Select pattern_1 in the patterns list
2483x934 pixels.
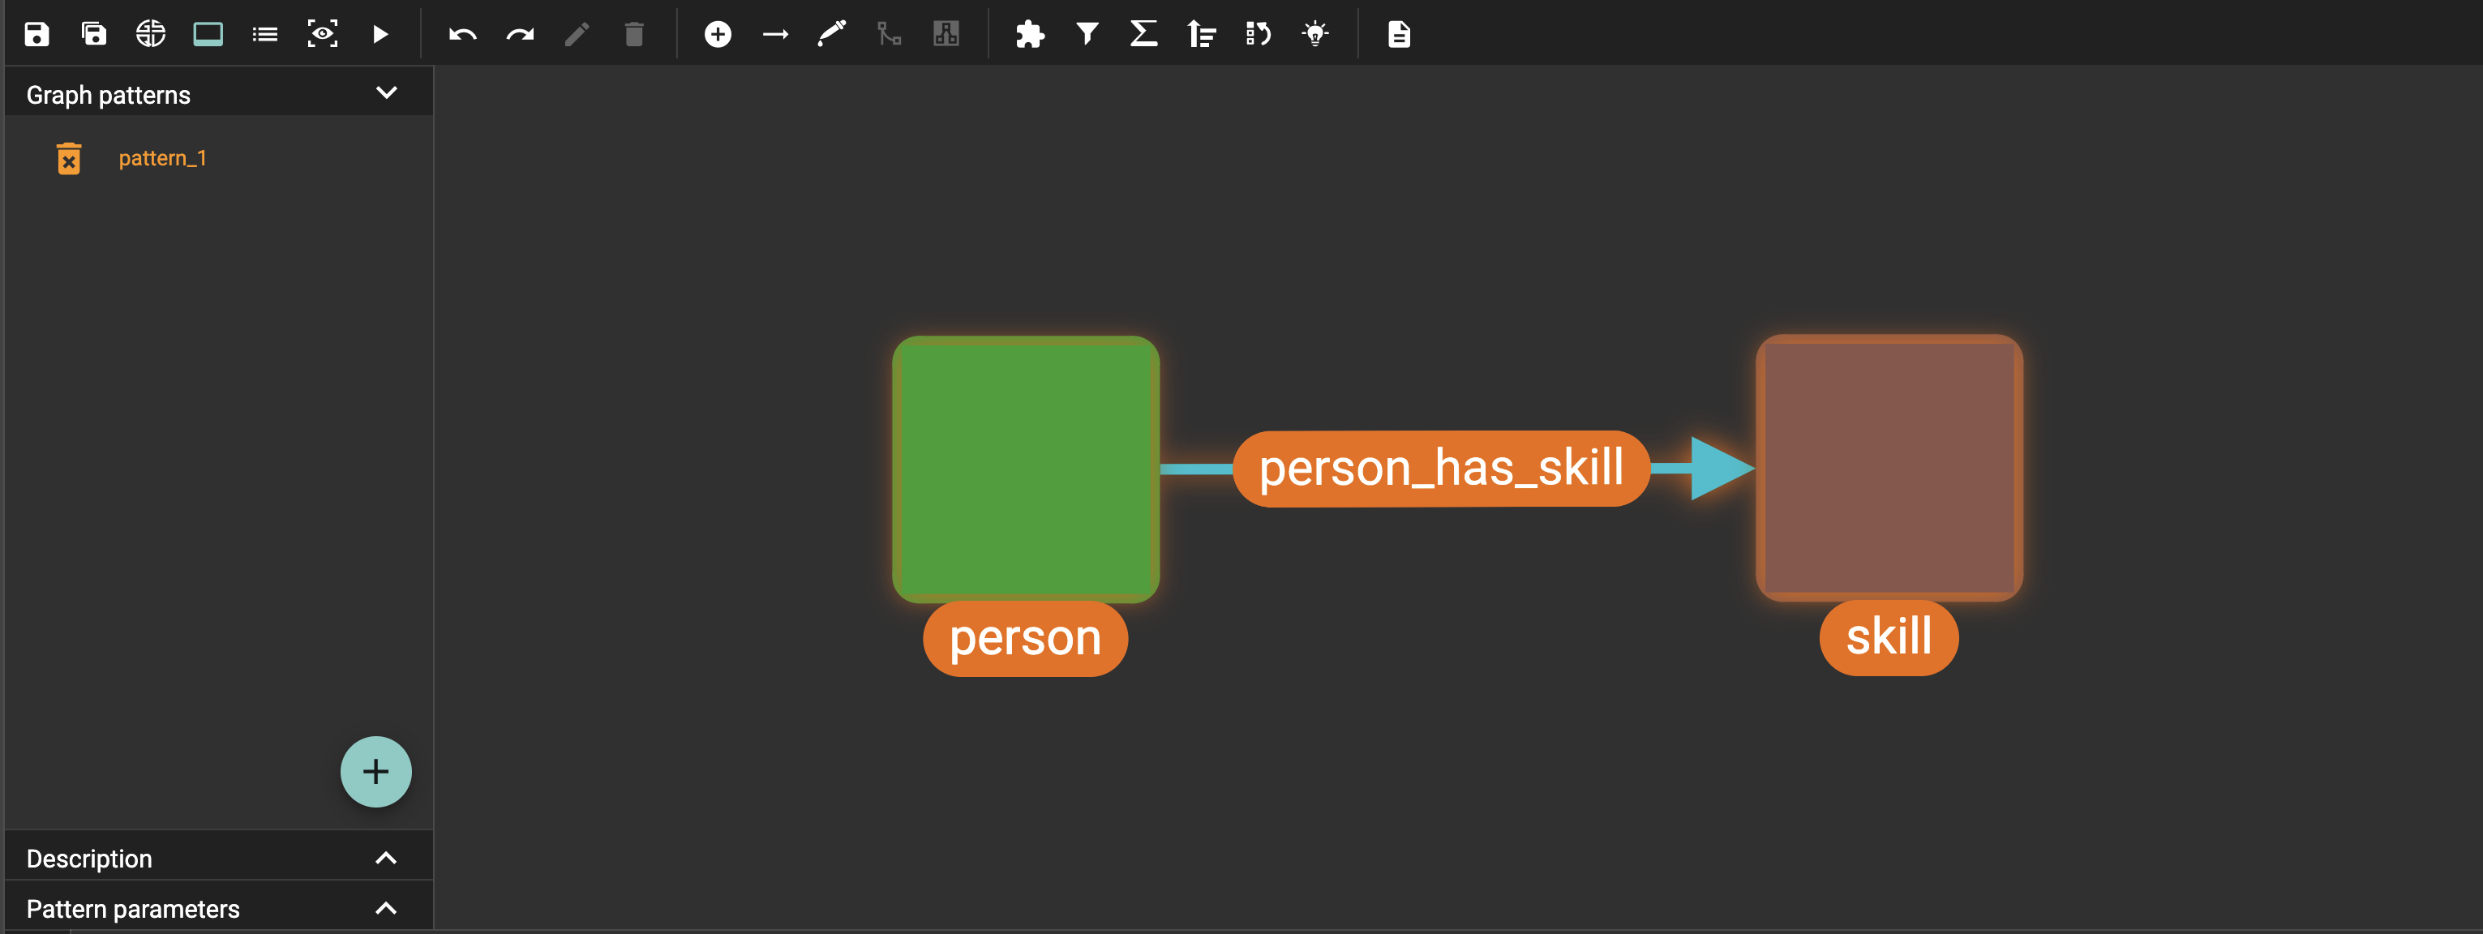162,158
